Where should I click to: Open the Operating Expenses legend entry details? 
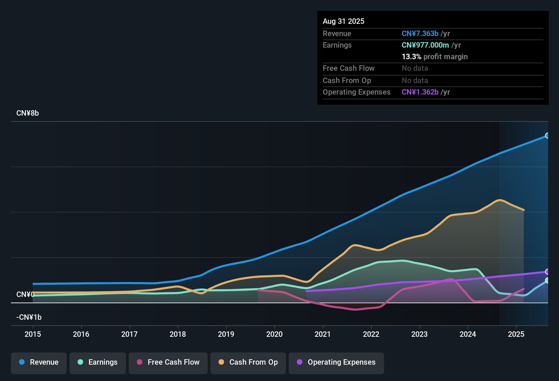(336, 362)
